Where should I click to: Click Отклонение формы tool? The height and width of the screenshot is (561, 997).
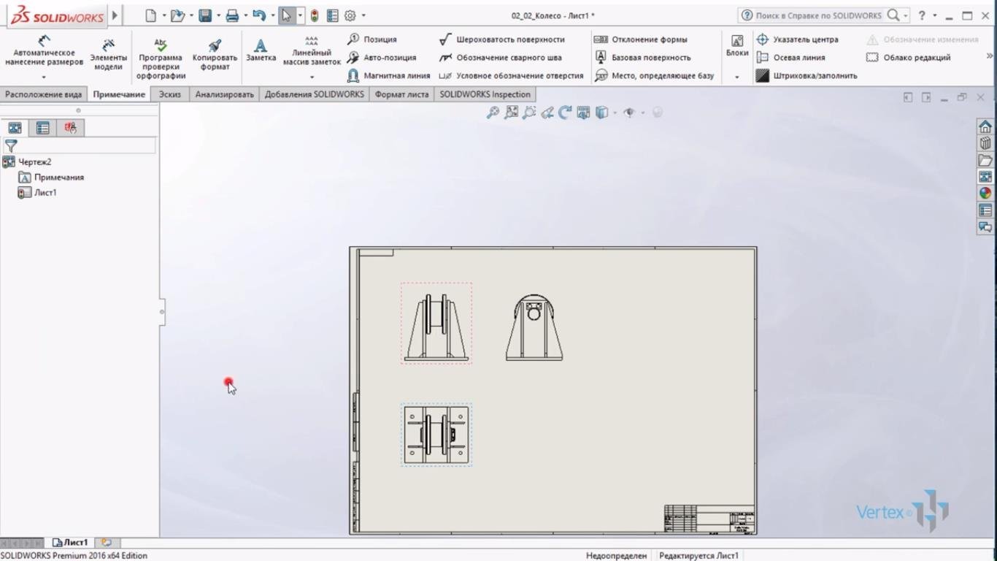pos(641,39)
